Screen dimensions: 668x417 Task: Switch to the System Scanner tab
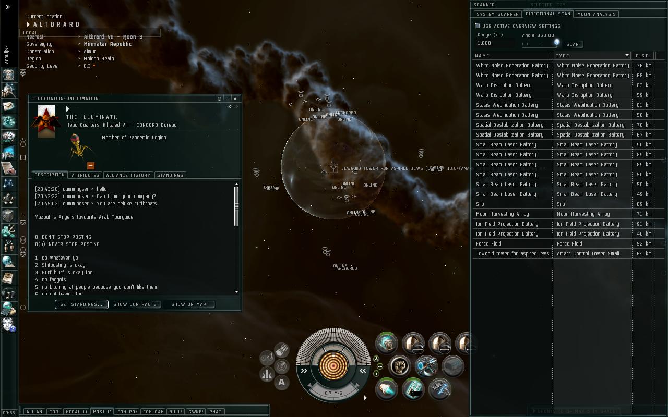tap(497, 14)
